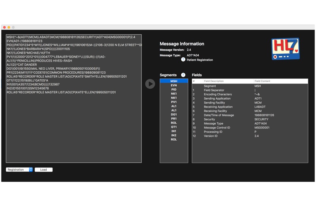
Task: Select the PV1 segment
Action: coord(174,102)
